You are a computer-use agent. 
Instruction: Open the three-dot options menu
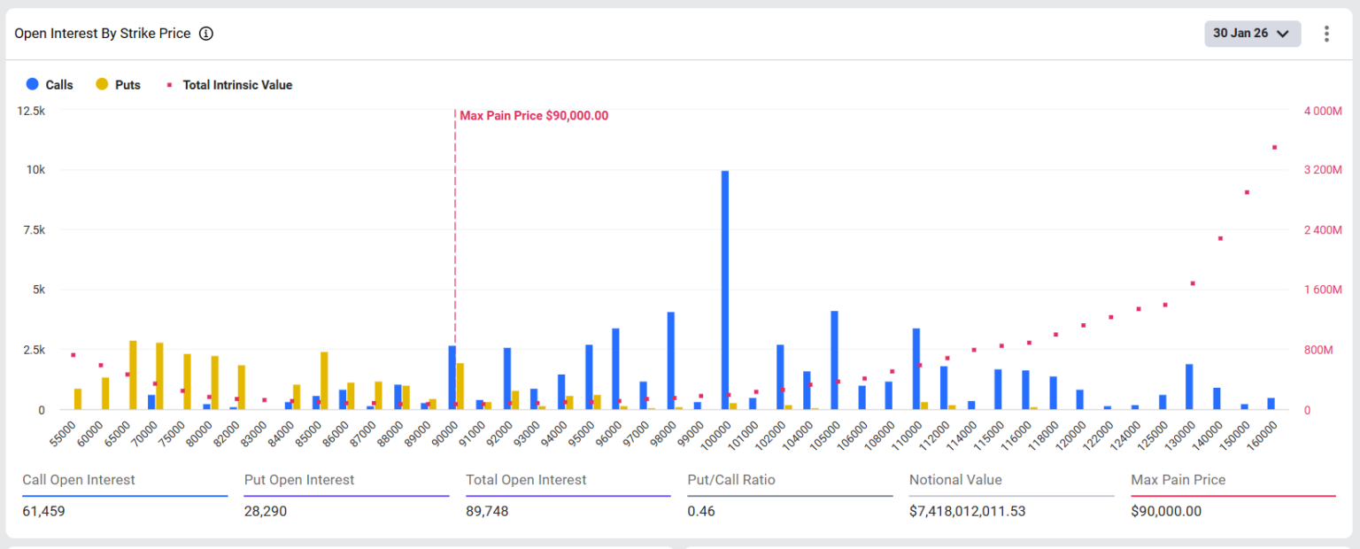point(1325,34)
